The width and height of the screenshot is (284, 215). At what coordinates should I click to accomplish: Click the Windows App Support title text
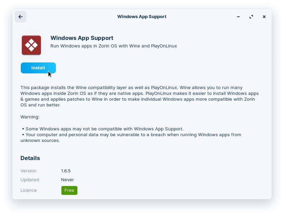[81, 38]
